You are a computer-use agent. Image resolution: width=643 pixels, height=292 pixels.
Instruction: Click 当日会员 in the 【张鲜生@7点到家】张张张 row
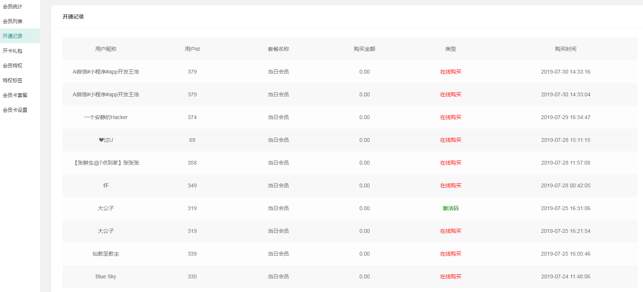tap(278, 163)
